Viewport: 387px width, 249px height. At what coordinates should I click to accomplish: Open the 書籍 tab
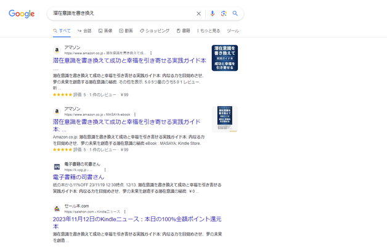pos(184,31)
